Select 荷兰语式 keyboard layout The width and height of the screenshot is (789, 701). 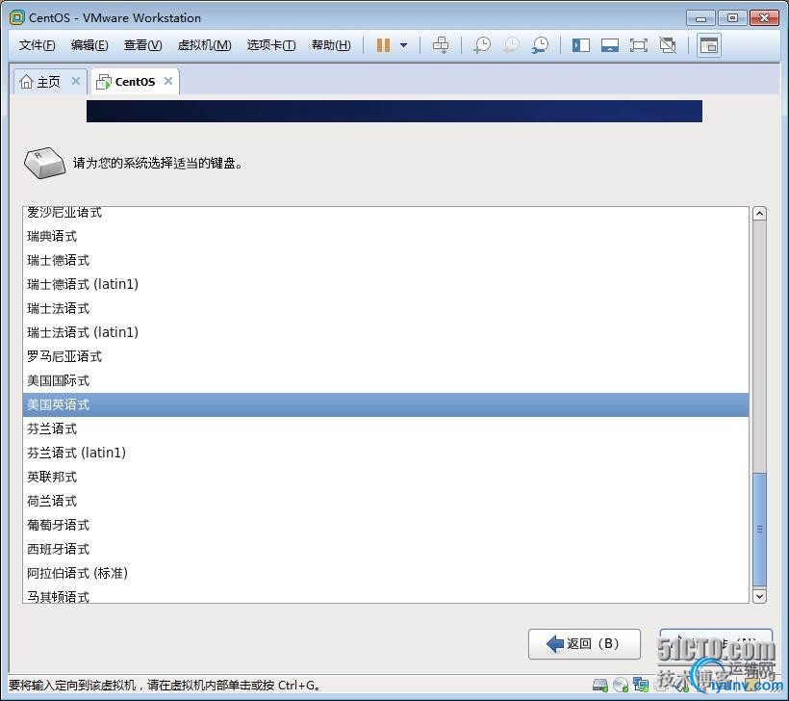[x=386, y=501]
